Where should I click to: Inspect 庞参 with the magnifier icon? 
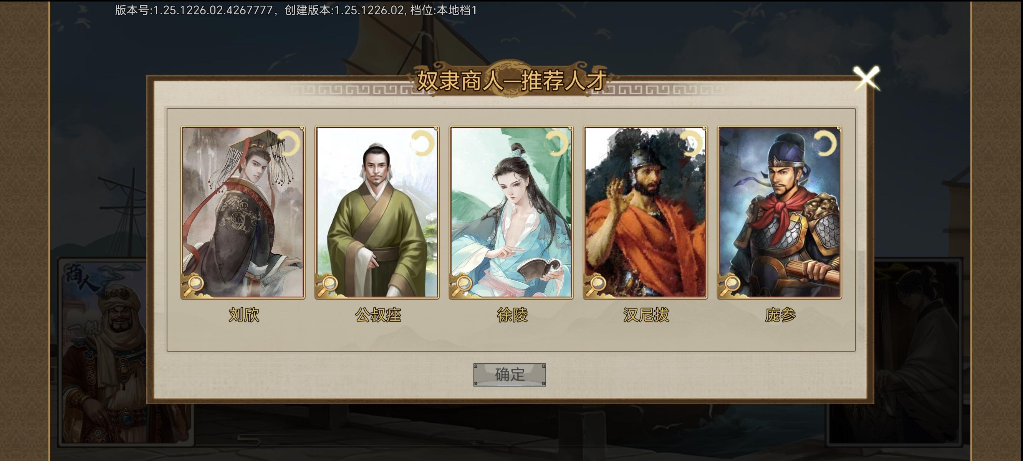731,285
